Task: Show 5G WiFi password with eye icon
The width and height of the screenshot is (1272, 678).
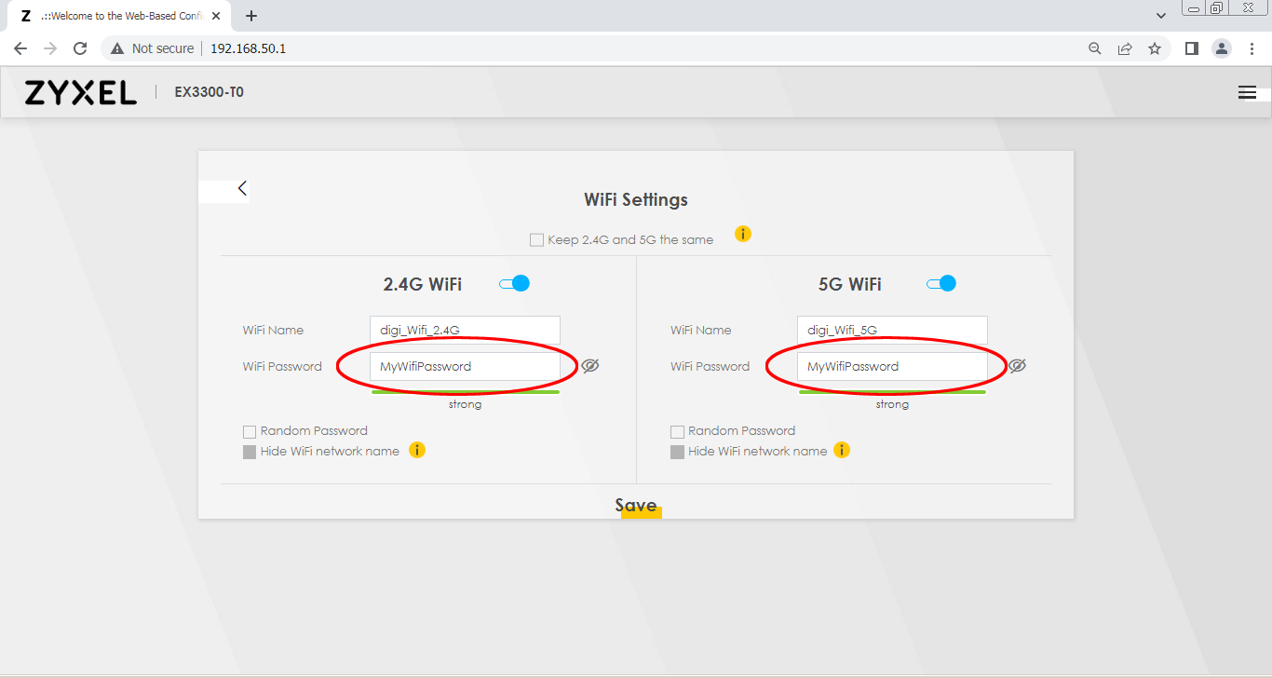Action: [1017, 366]
